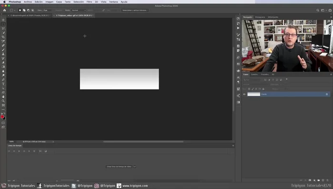
Task: Open the Archivo menu
Action: point(28,2)
